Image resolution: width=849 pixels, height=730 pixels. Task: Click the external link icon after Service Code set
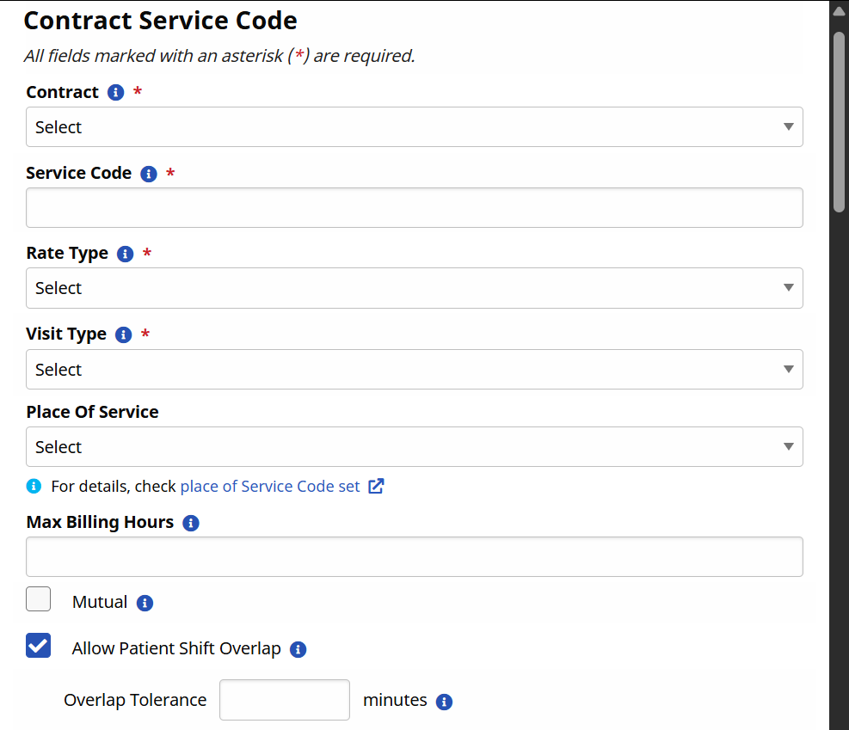coord(376,487)
